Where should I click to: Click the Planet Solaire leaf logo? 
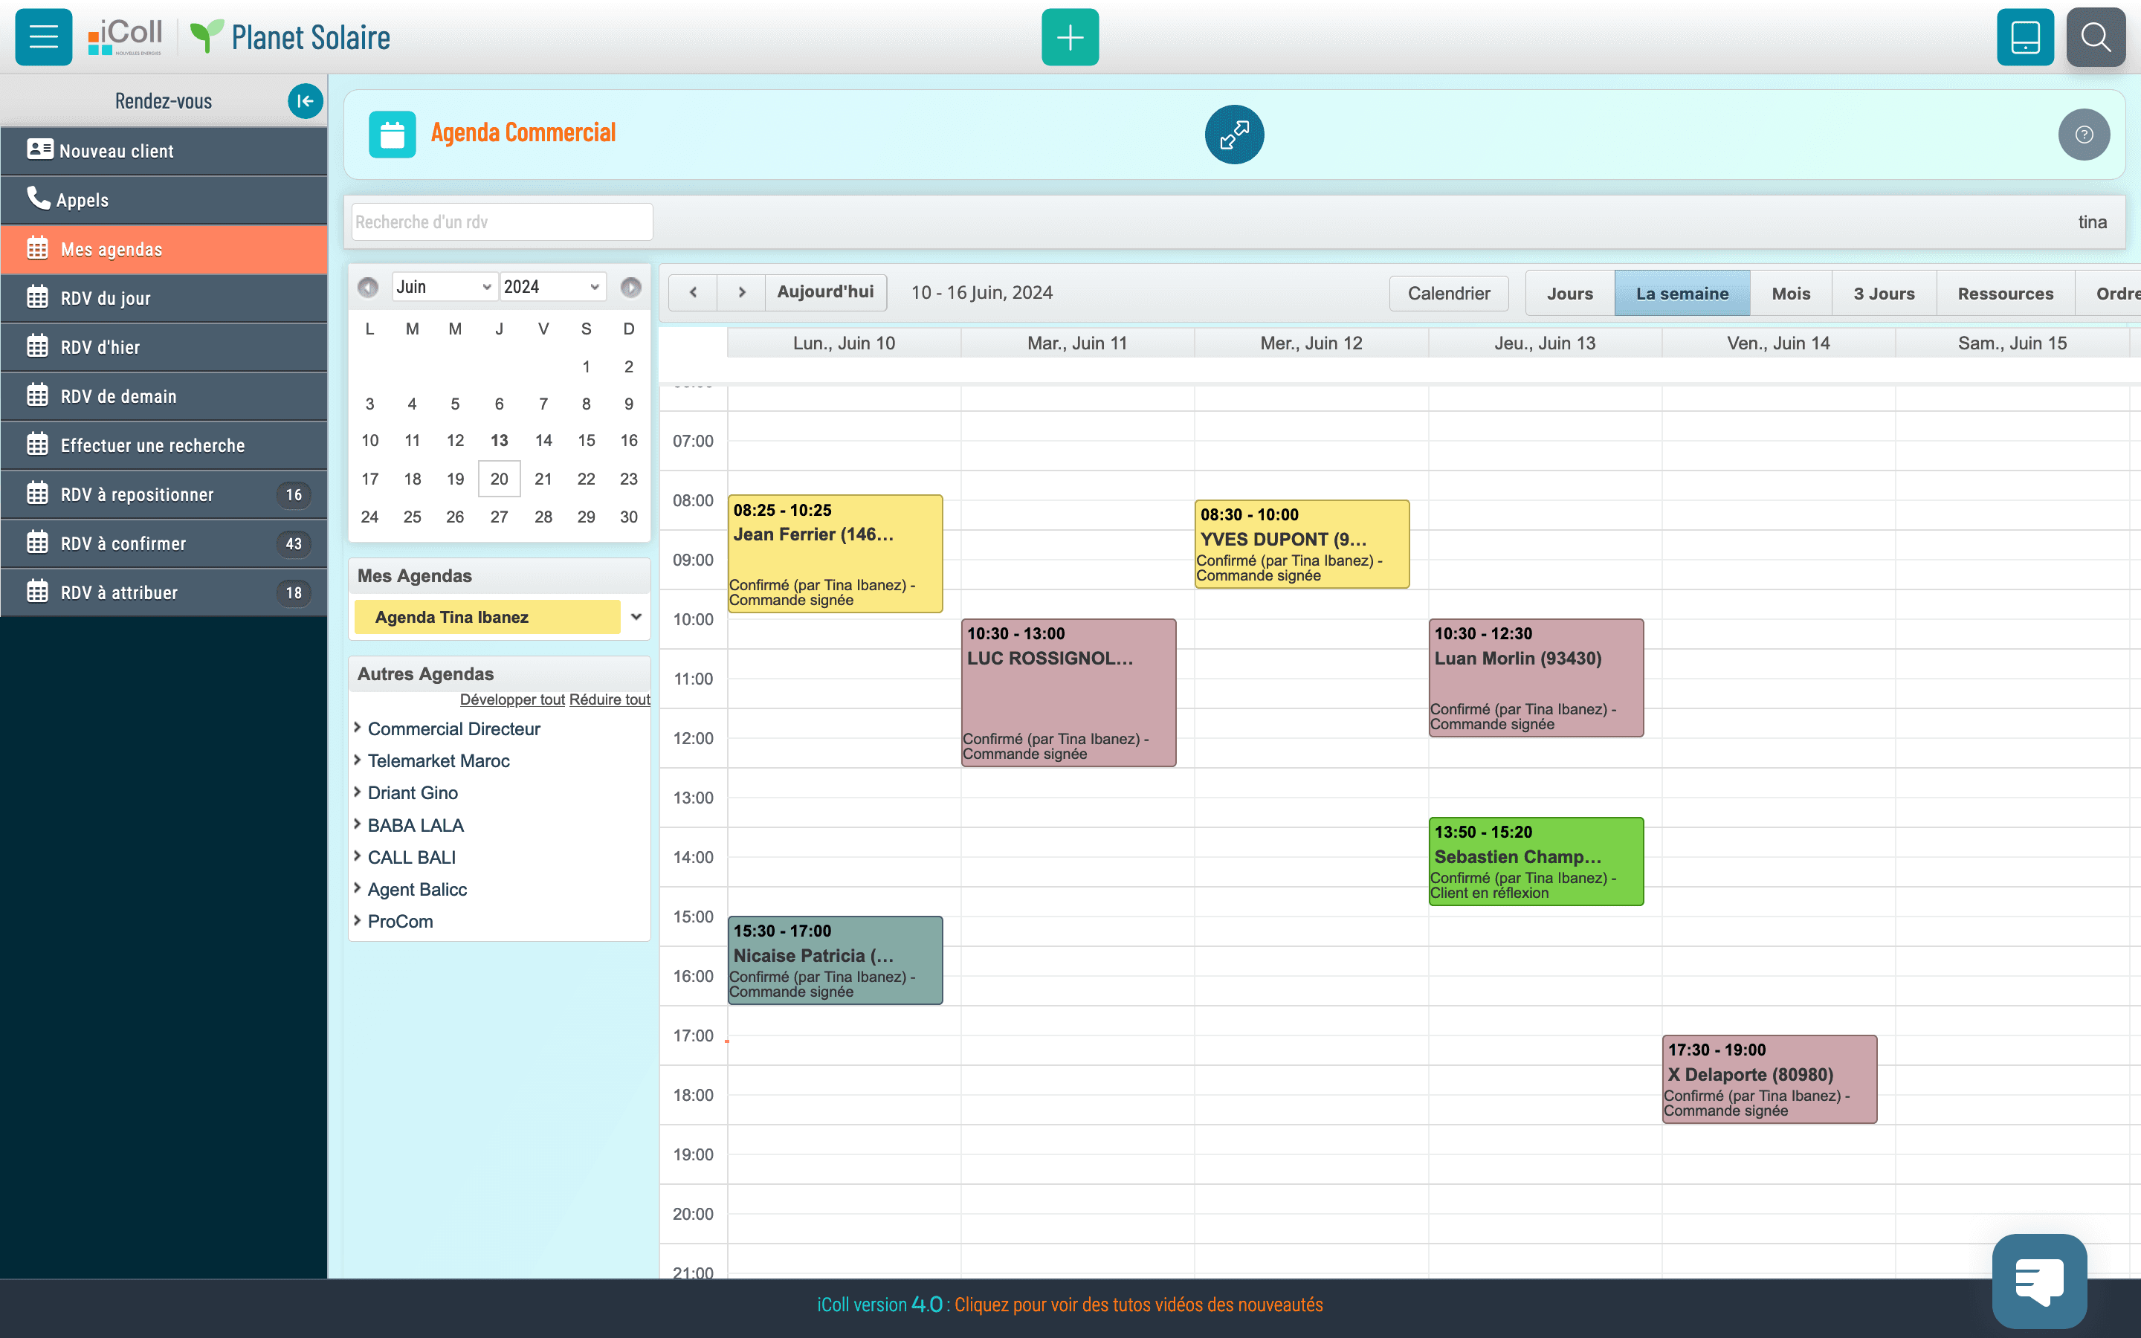(x=207, y=37)
